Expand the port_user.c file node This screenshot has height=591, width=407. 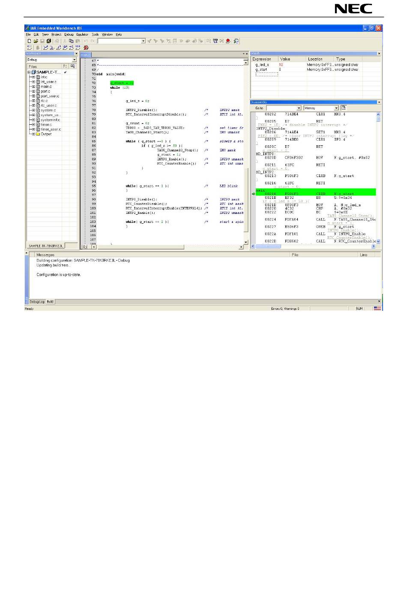(33, 96)
